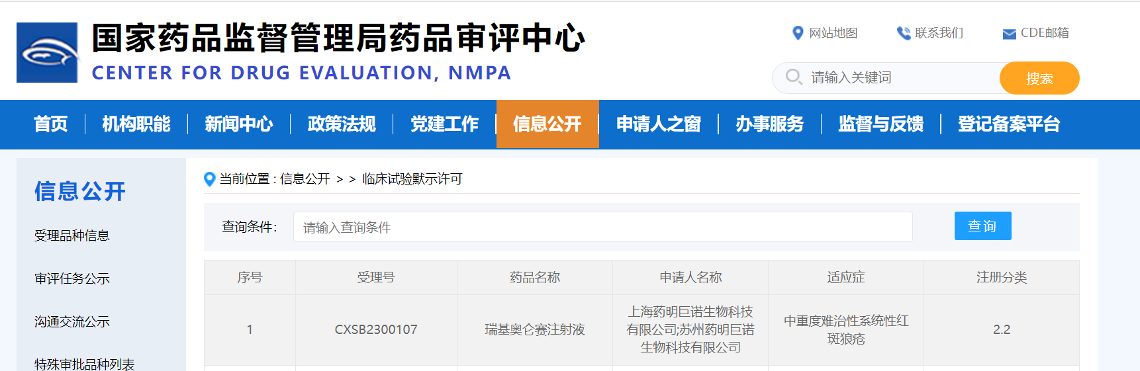This screenshot has height=371, width=1140.
Task: Select 沟通交流公示 in sidebar
Action: pos(72,321)
